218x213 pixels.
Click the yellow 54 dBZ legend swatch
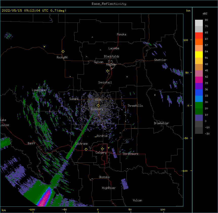[x=199, y=54]
